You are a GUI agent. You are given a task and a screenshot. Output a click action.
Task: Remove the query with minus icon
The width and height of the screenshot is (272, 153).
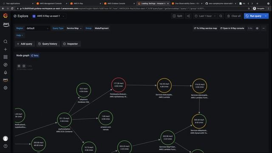263,28
